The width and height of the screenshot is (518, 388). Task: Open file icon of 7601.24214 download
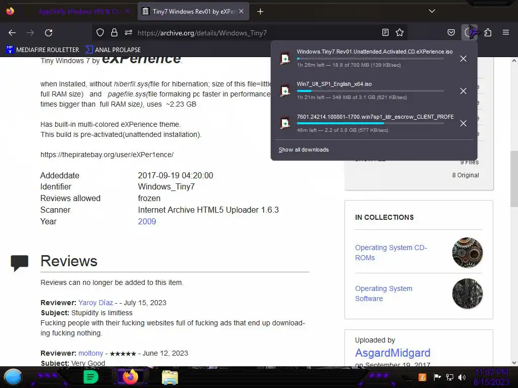coord(285,123)
